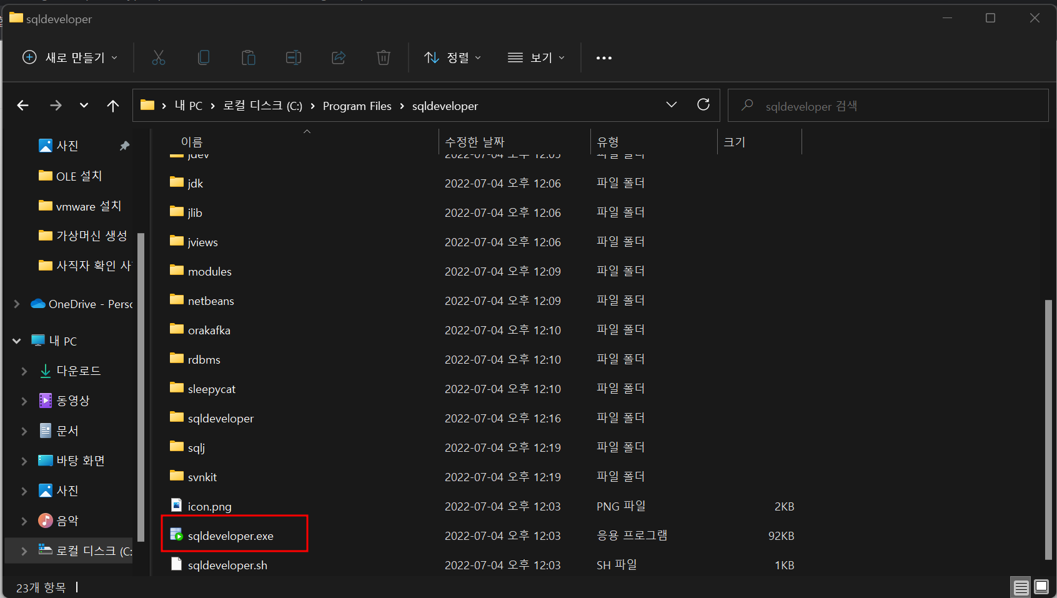Go up one folder level arrow
This screenshot has width=1057, height=598.
(113, 106)
